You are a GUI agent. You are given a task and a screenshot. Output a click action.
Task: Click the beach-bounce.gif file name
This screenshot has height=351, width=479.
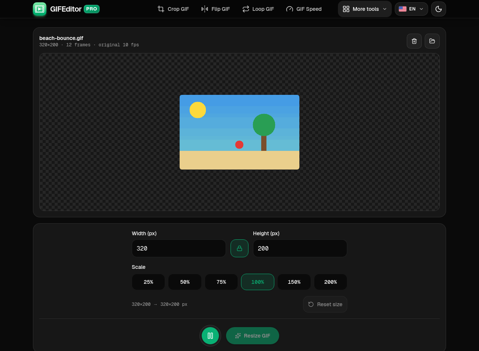[x=61, y=38]
